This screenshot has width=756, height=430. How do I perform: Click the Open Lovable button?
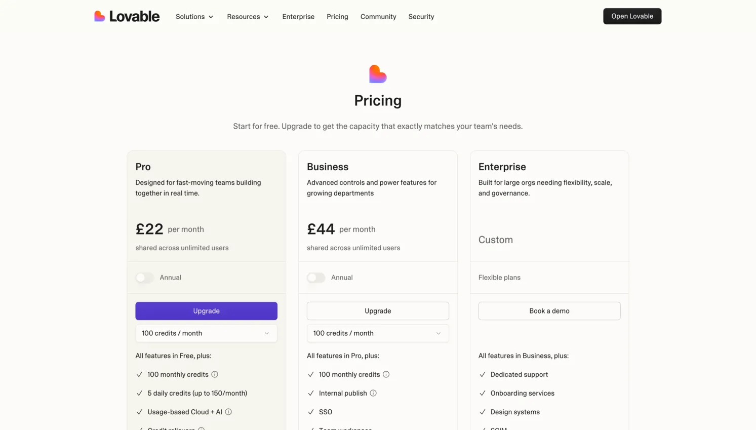[632, 16]
